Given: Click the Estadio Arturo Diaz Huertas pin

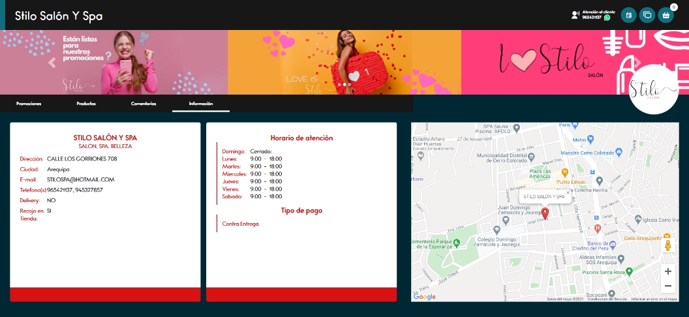Looking at the screenshot, I should pyautogui.click(x=421, y=155).
